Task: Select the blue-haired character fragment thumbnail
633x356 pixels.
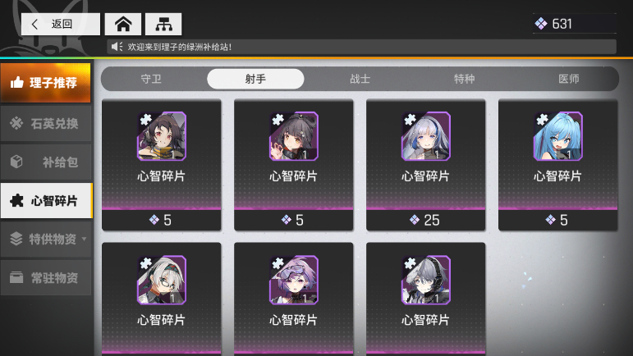Action: pos(558,136)
